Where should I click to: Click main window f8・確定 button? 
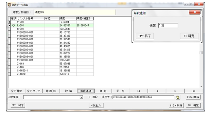(x=193, y=105)
